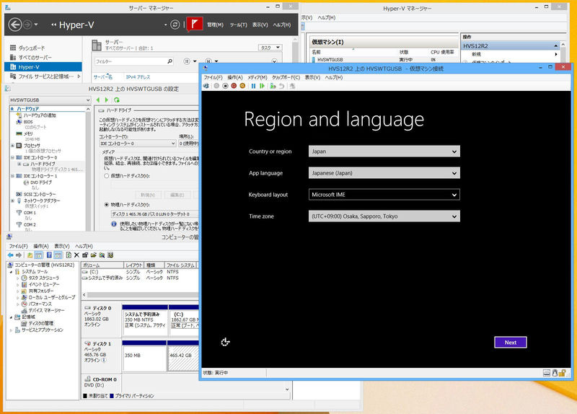
Task: Click the black X delete icon in Computer Management
Action: pyautogui.click(x=76, y=255)
